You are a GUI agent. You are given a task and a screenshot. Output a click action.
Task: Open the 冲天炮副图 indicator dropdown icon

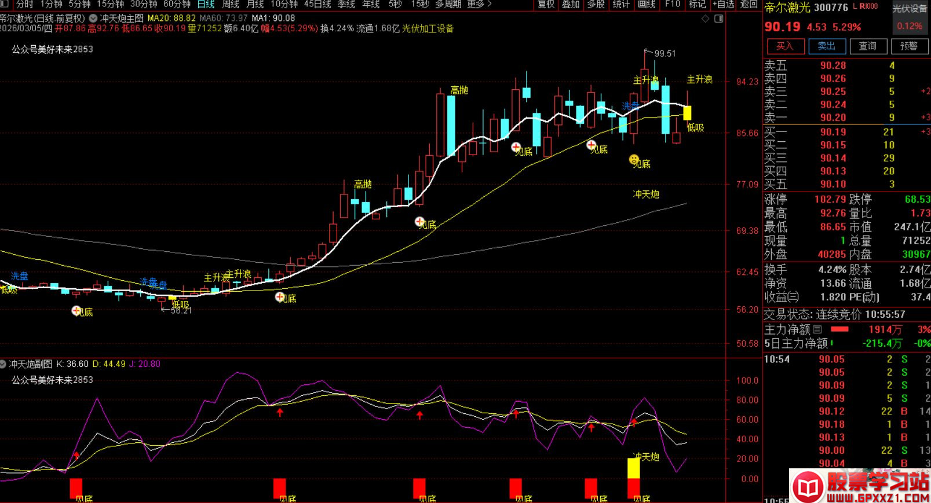[3, 364]
